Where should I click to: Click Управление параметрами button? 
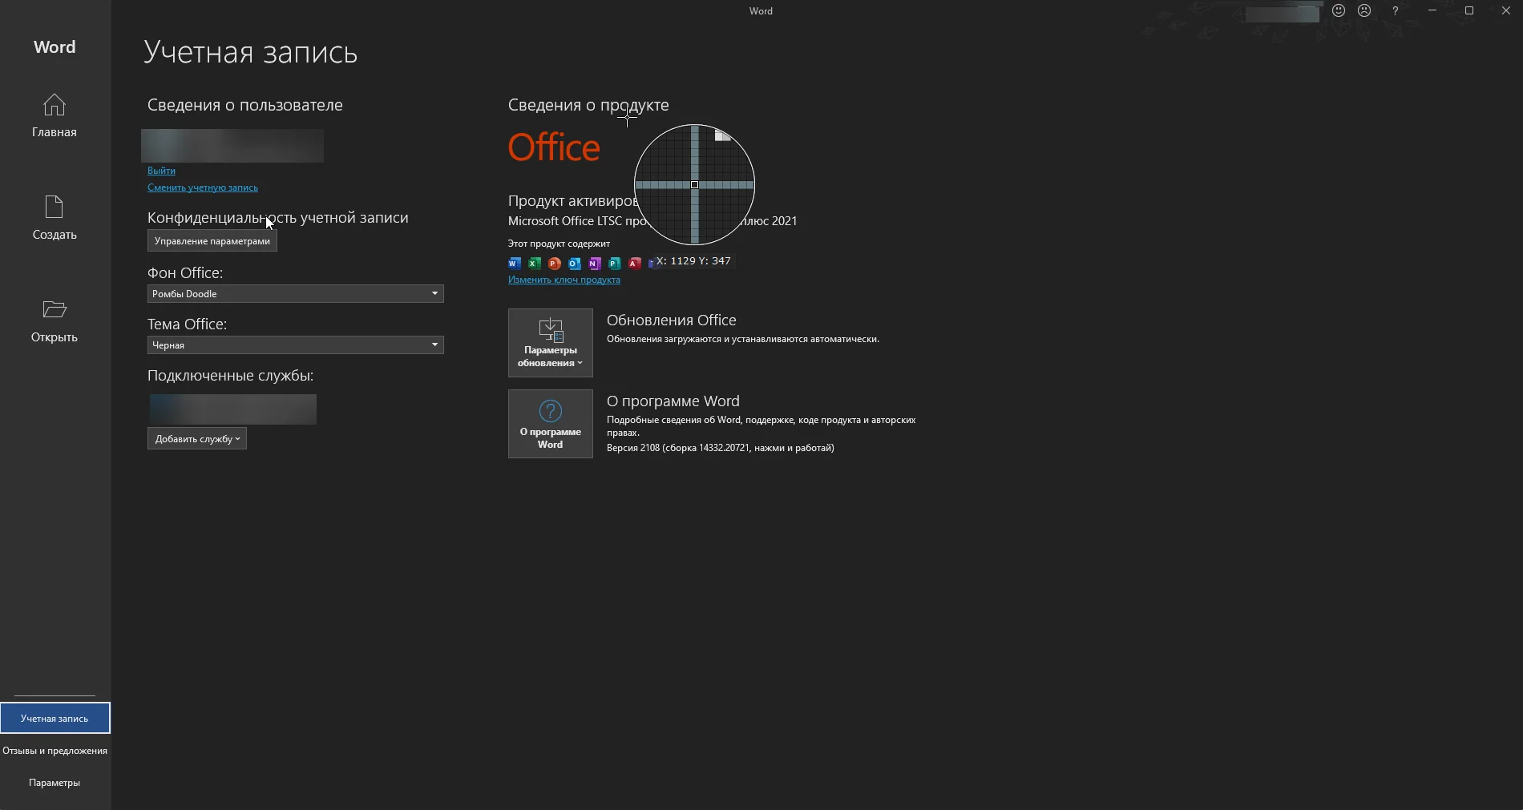[x=212, y=241]
